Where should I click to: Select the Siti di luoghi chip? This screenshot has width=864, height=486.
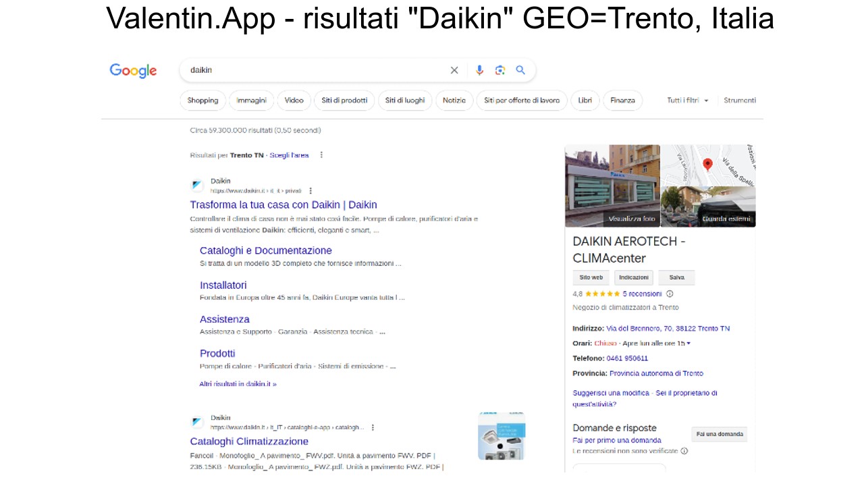(405, 101)
